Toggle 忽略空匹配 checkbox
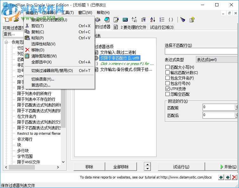Screen dimensions: 239x188 click(x=167, y=94)
